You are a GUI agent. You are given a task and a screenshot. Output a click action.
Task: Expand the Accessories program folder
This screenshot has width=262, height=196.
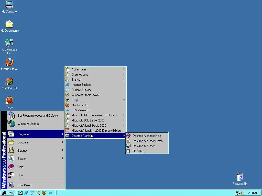point(95,69)
